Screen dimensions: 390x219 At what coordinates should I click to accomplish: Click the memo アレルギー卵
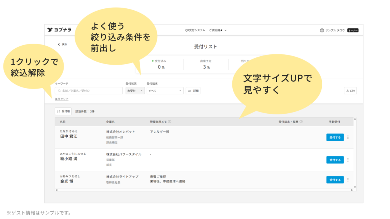[x=160, y=132]
